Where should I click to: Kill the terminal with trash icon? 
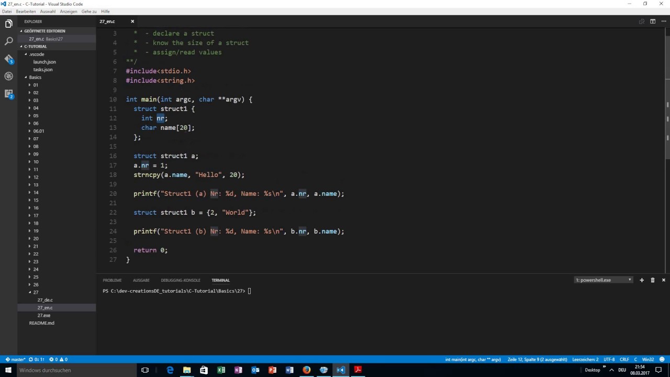pyautogui.click(x=653, y=280)
